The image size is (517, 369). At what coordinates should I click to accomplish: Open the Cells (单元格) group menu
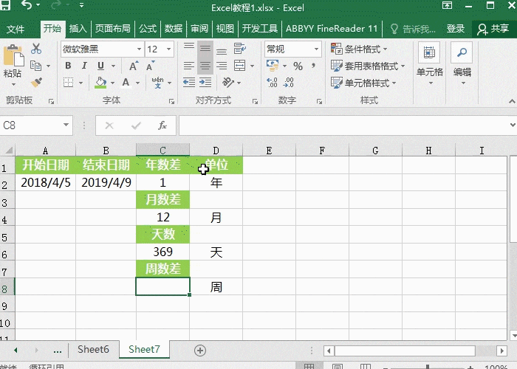(x=430, y=64)
